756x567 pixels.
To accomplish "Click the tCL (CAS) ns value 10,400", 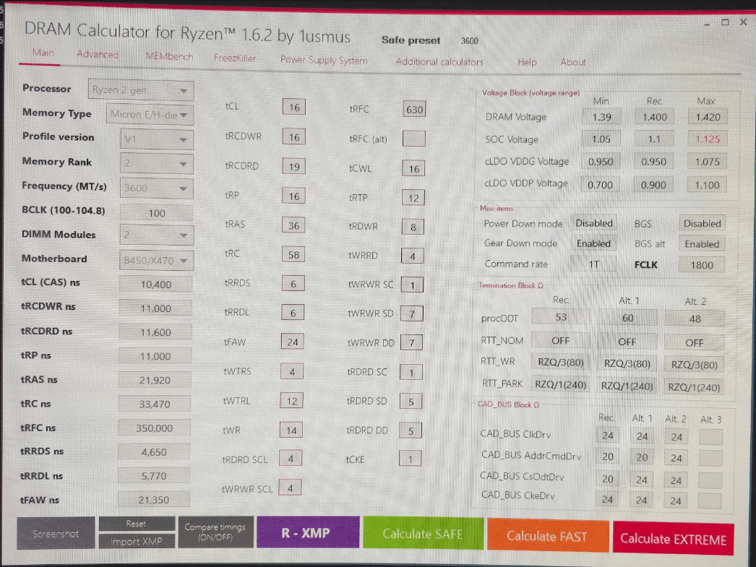I will (x=155, y=285).
